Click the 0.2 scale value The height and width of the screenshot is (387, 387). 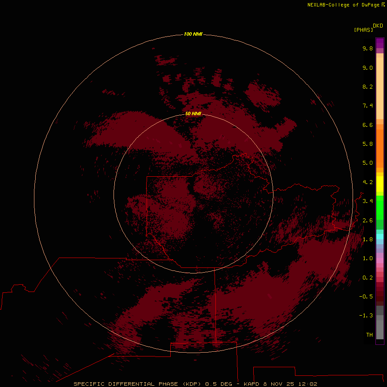click(368, 278)
